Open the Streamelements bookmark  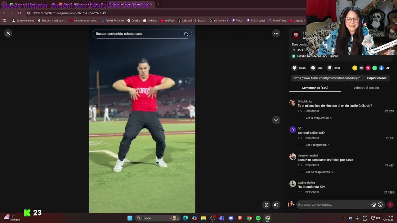click(23, 21)
